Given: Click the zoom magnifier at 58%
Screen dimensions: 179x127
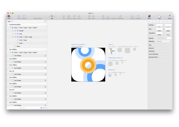Looking at the screenshot, I should [52, 16].
